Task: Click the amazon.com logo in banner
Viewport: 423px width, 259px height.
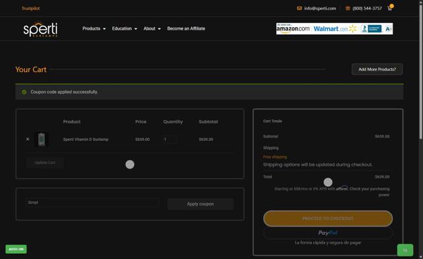Action: [293, 28]
